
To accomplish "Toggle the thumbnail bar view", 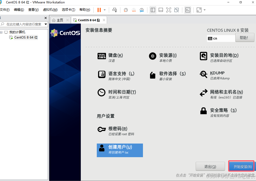I will [161, 10].
